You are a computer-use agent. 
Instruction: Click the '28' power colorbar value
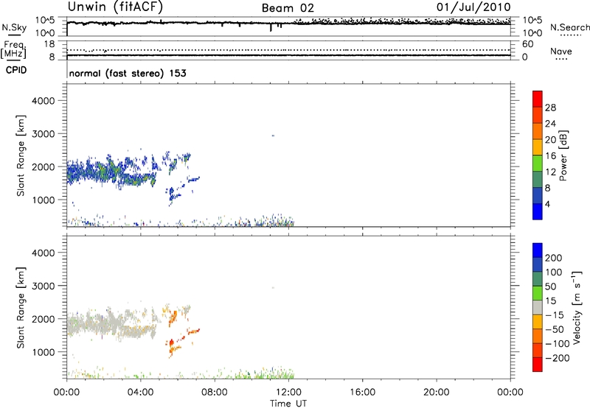[x=550, y=108]
